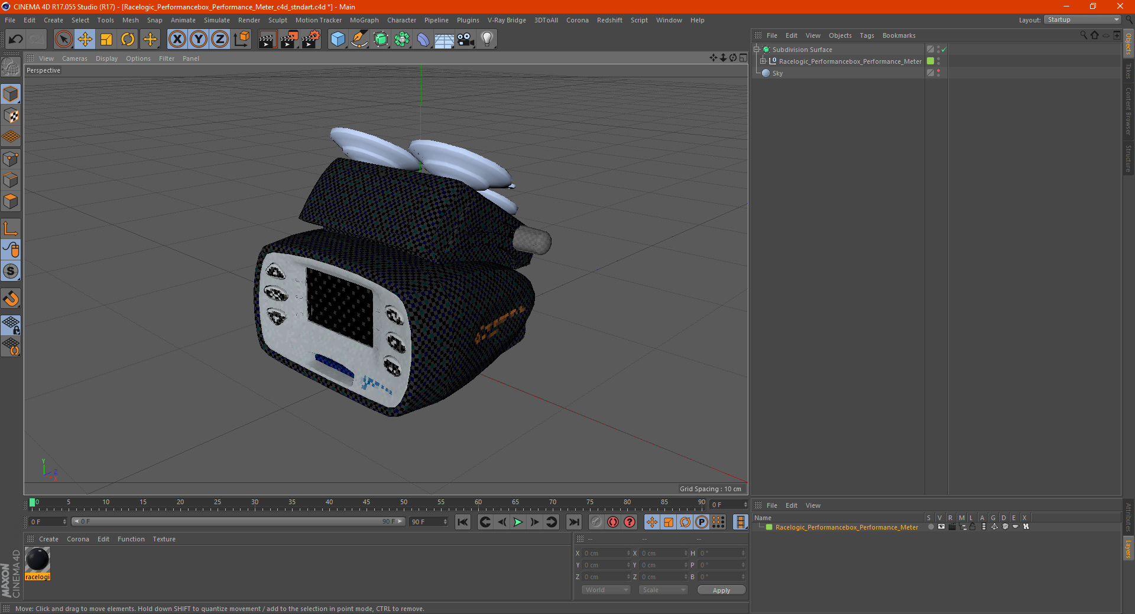The image size is (1135, 614).
Task: Switch to Model mode
Action: coord(11,94)
